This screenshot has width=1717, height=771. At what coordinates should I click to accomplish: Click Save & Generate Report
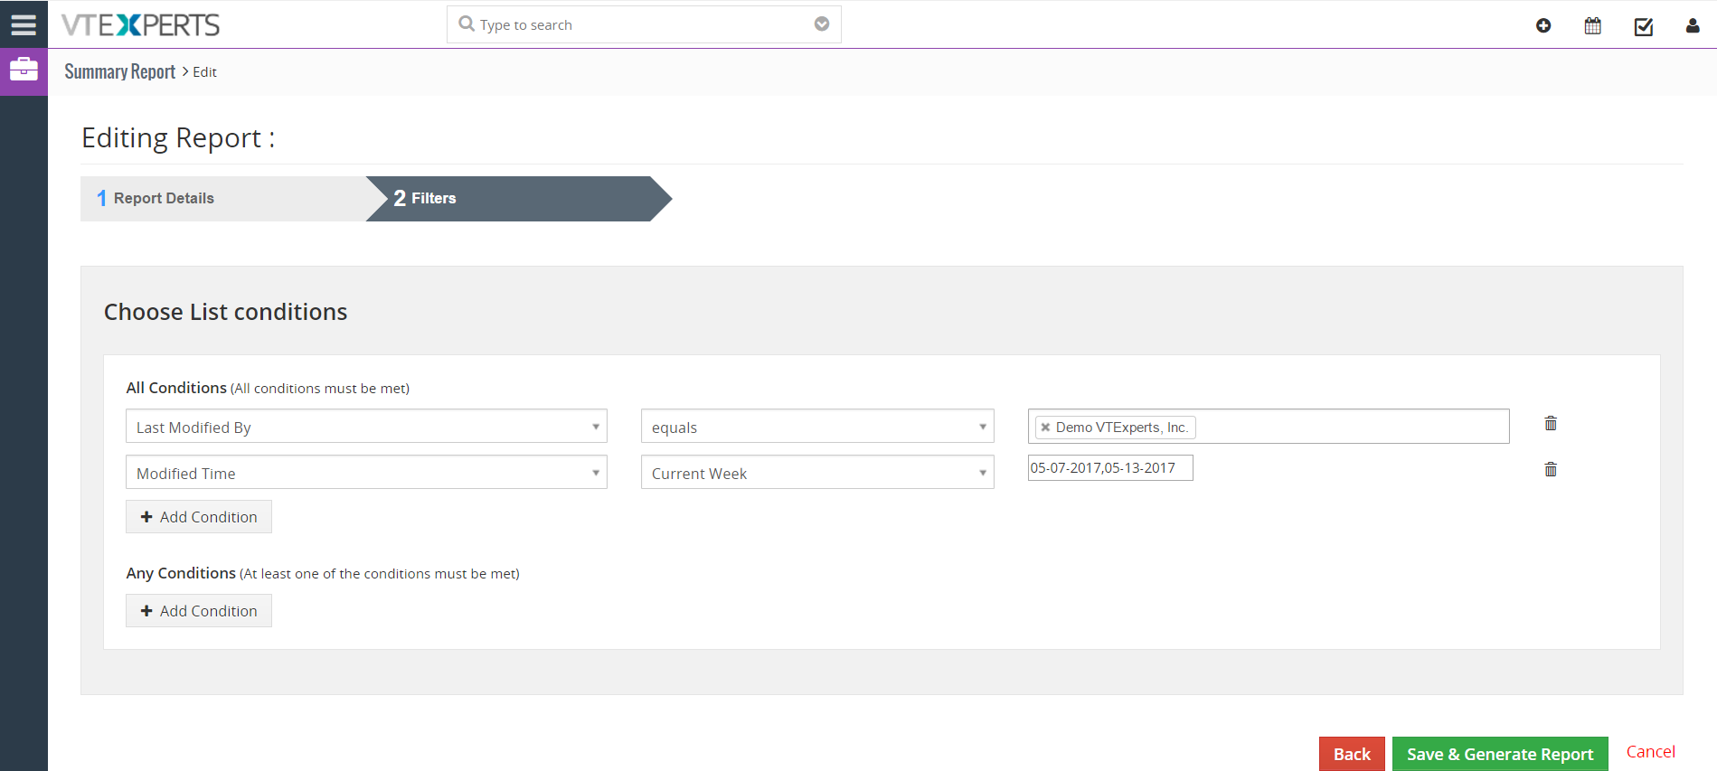[1500, 754]
